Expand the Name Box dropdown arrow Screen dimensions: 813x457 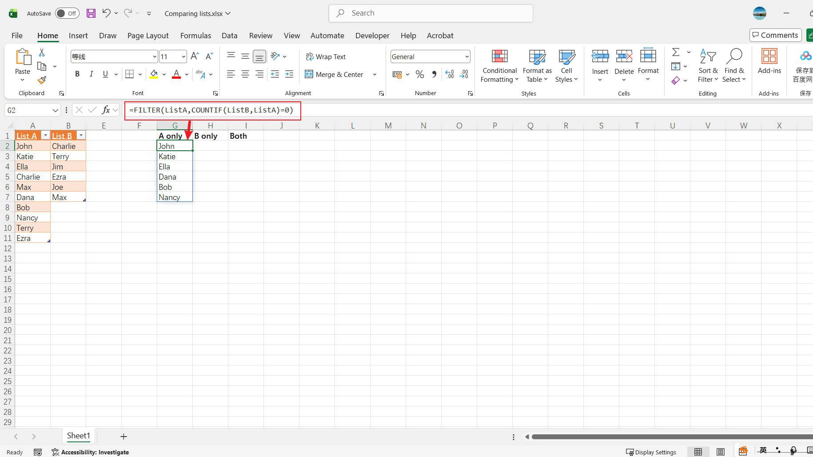click(x=55, y=110)
